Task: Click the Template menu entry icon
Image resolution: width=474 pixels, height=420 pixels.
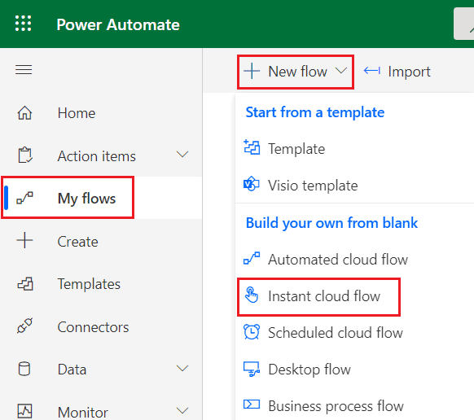Action: [x=252, y=147]
